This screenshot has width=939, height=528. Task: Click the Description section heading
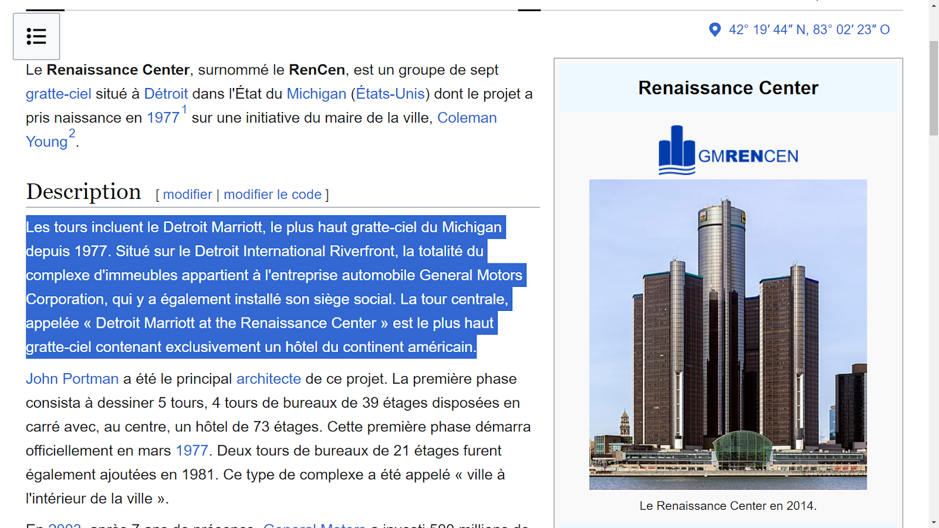(x=83, y=192)
